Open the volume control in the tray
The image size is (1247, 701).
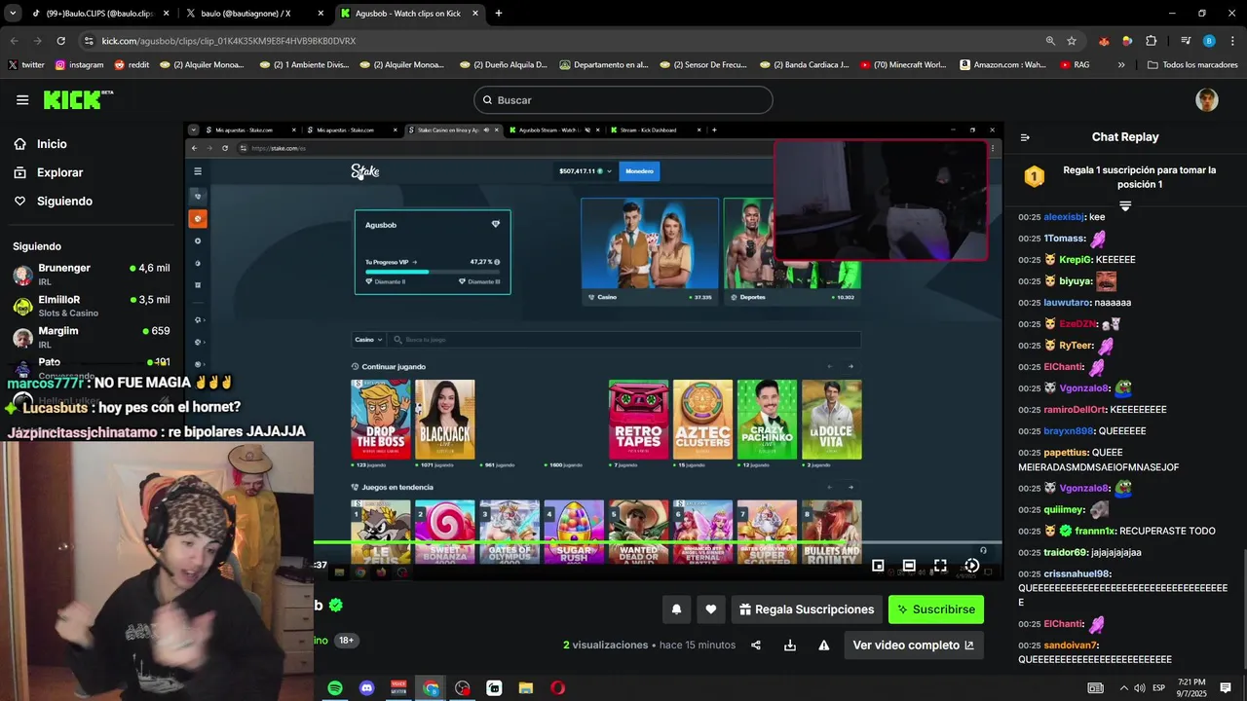point(1139,688)
